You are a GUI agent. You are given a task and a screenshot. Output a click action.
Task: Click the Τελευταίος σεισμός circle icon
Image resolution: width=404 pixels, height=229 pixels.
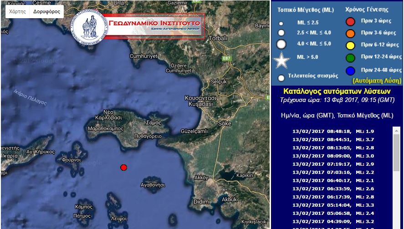281,77
